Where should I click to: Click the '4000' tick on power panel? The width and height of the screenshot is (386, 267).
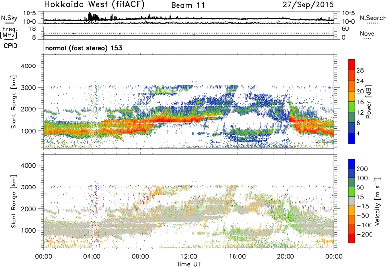(x=28, y=66)
